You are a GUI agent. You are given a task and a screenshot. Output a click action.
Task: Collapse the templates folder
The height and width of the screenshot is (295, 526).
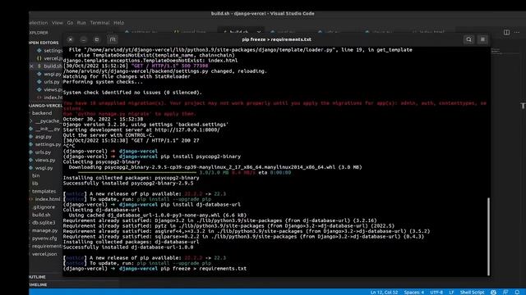tap(44, 191)
